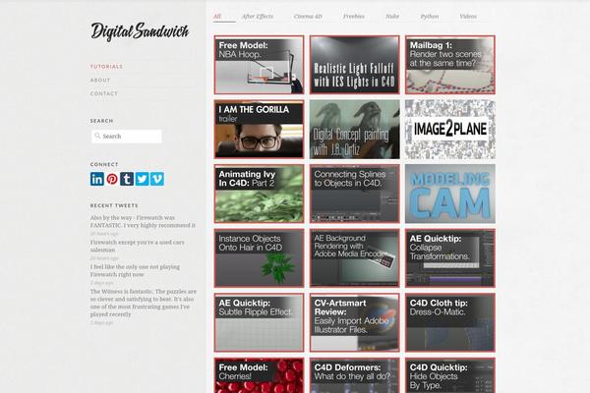This screenshot has height=393, width=590.
Task: Open AE Quicktip Subtle Ripple Effect post
Action: pyautogui.click(x=259, y=322)
